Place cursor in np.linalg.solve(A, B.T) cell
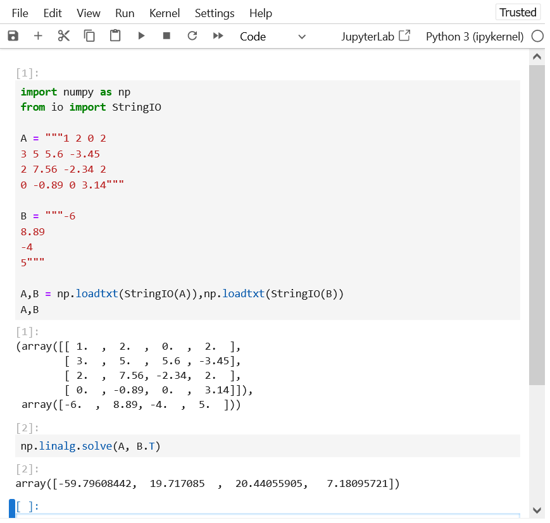This screenshot has height=523, width=550. [268, 446]
